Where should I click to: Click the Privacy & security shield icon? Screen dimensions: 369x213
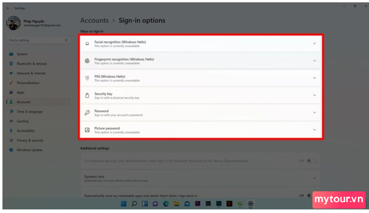click(11, 140)
